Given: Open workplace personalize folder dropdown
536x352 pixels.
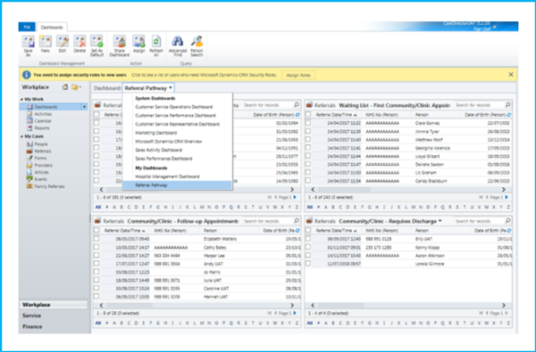Looking at the screenshot, I should (76, 87).
